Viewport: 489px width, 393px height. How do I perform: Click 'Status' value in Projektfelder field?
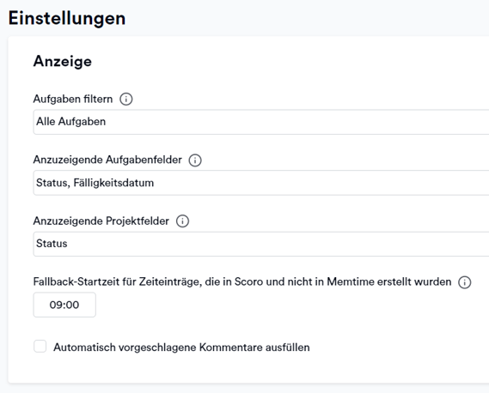coord(52,244)
